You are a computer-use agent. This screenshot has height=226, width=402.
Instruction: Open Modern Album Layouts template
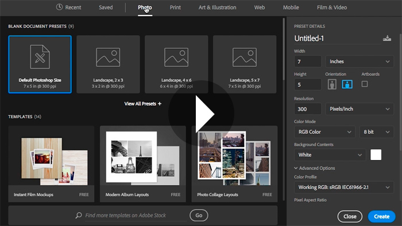click(143, 164)
